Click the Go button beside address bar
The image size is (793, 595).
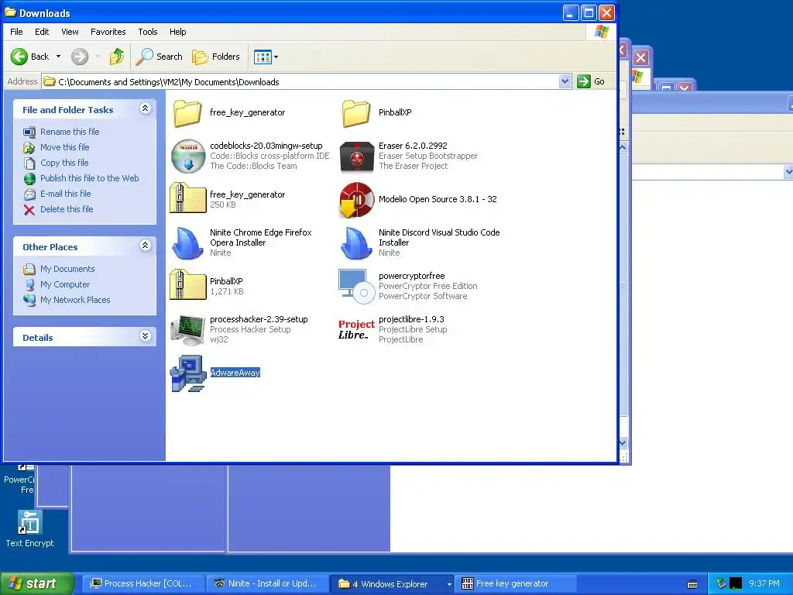click(x=591, y=81)
